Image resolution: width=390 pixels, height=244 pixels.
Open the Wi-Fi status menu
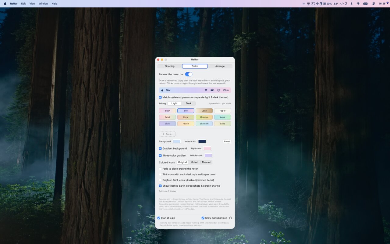pos(358,4)
